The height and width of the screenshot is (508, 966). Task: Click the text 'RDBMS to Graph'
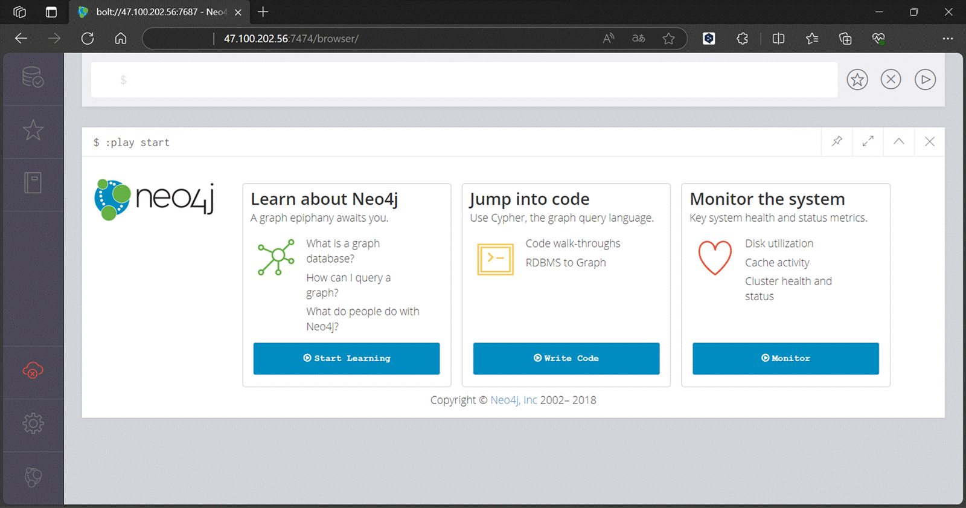click(x=566, y=263)
